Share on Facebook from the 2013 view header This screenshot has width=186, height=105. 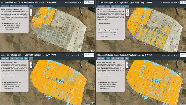click(x=175, y=3)
